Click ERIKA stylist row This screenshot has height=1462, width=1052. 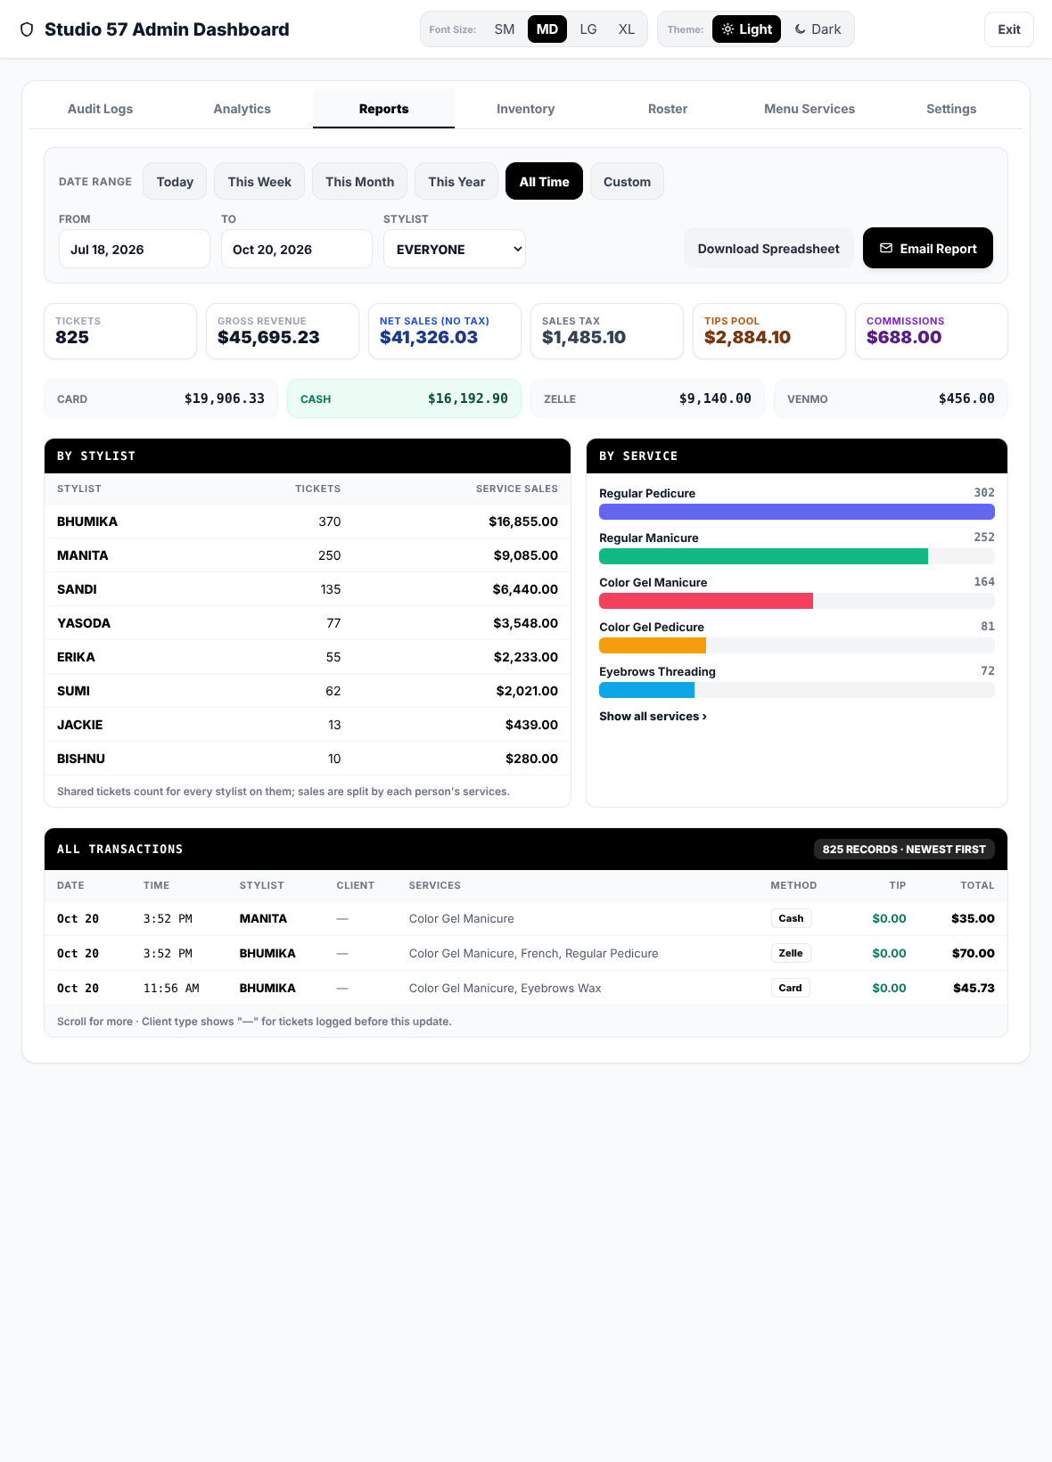[308, 657]
